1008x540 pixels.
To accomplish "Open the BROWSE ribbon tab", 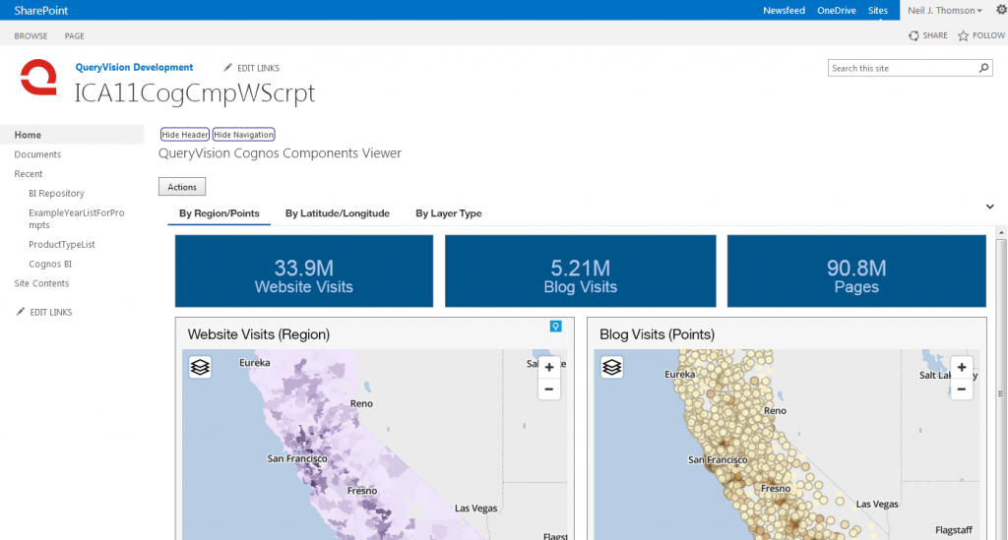I will tap(31, 36).
